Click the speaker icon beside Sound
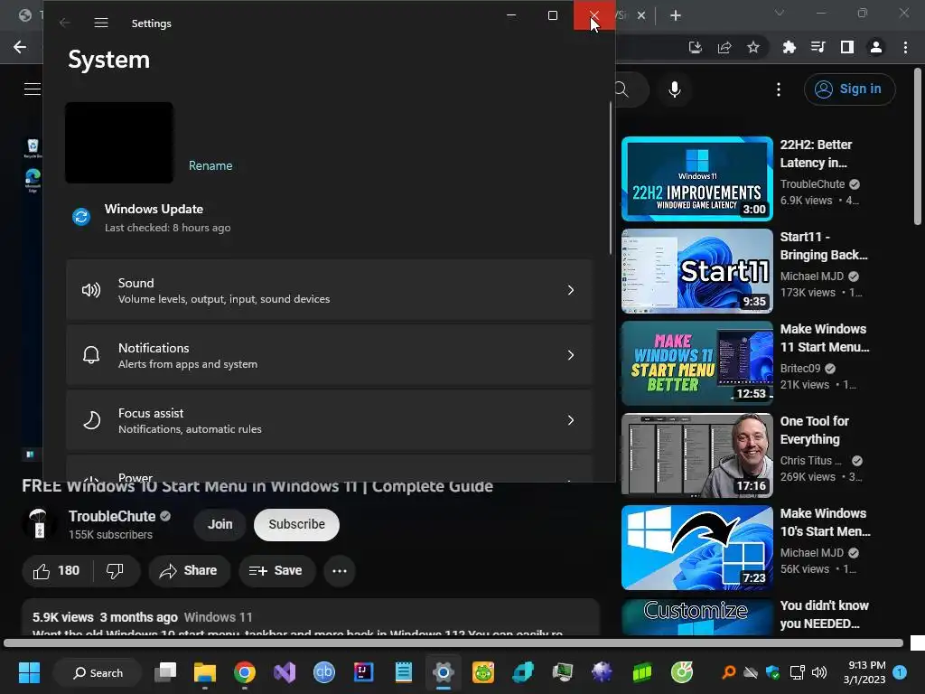925x694 pixels. 91,290
